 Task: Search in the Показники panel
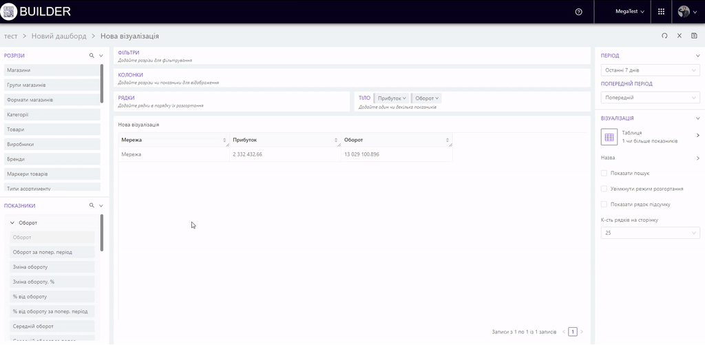(x=91, y=205)
